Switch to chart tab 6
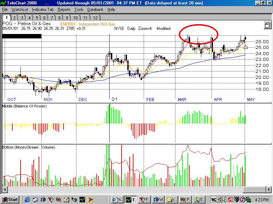 44,18
